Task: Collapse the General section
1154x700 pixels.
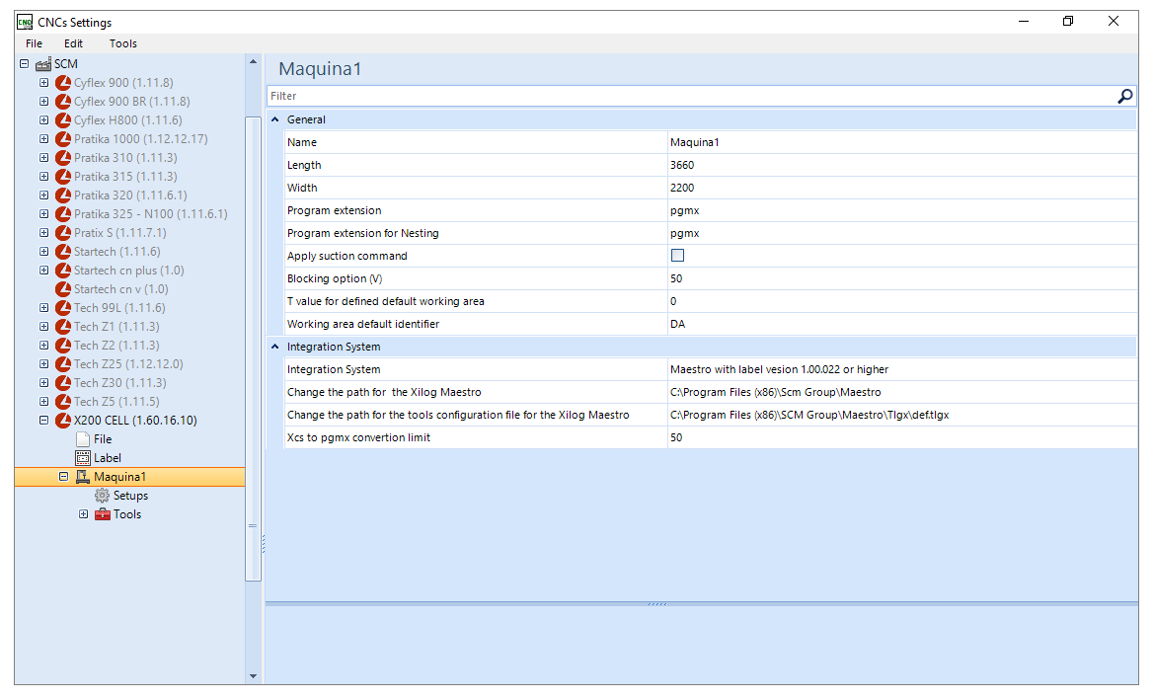Action: coord(275,119)
